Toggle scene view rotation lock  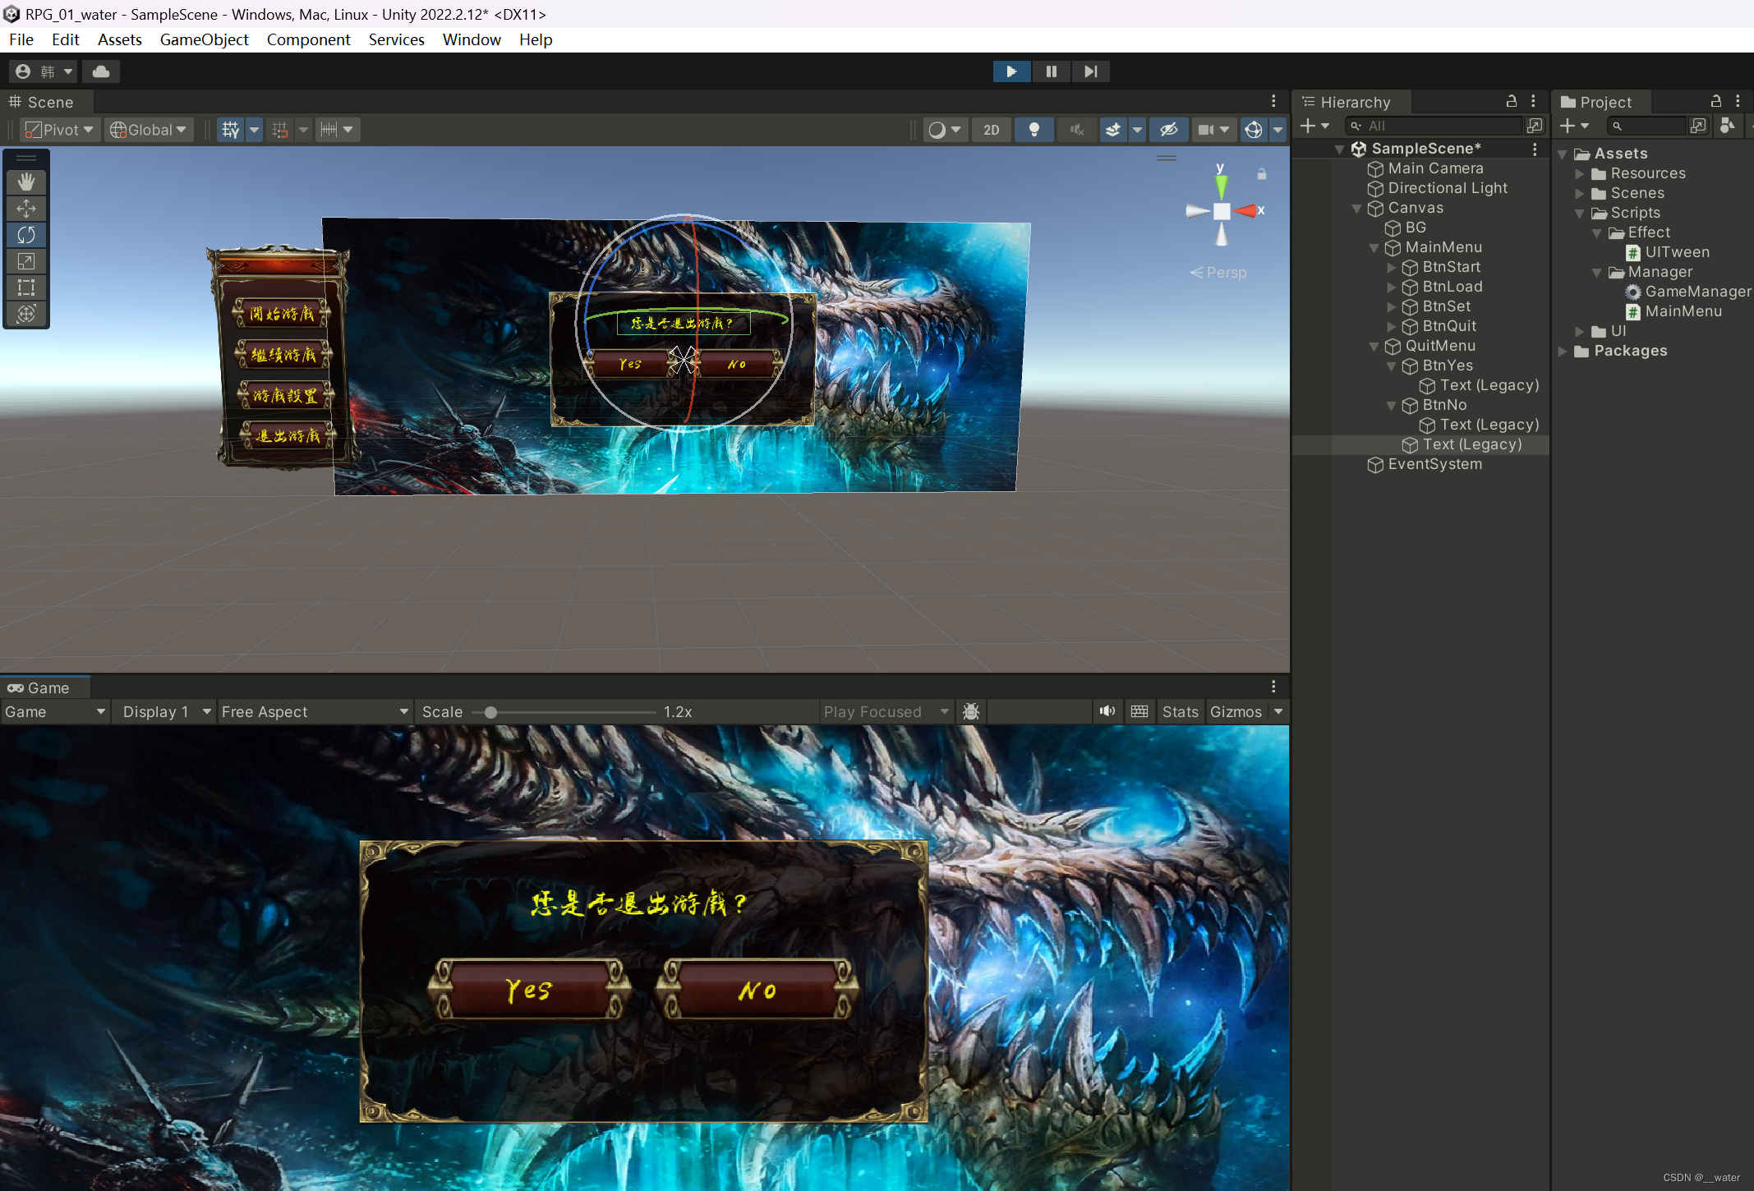(x=1261, y=174)
